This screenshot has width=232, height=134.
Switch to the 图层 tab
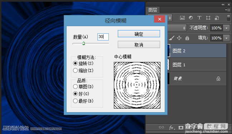pos(153,10)
